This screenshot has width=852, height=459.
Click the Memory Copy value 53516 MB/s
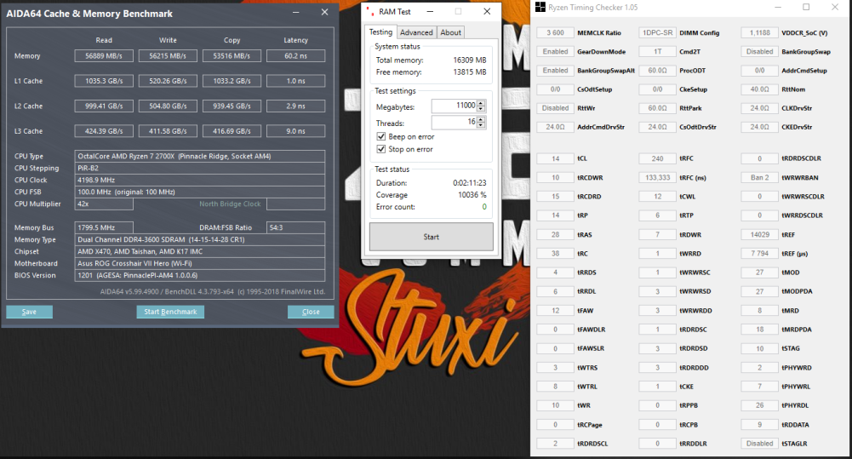pos(232,56)
